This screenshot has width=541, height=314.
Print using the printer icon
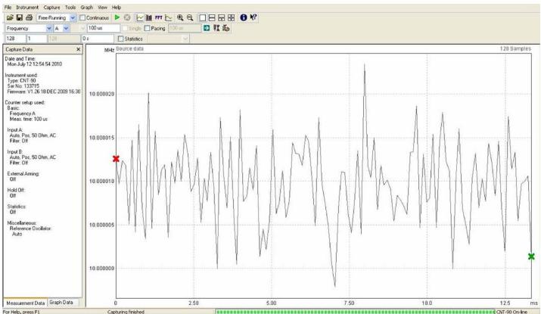coord(30,17)
